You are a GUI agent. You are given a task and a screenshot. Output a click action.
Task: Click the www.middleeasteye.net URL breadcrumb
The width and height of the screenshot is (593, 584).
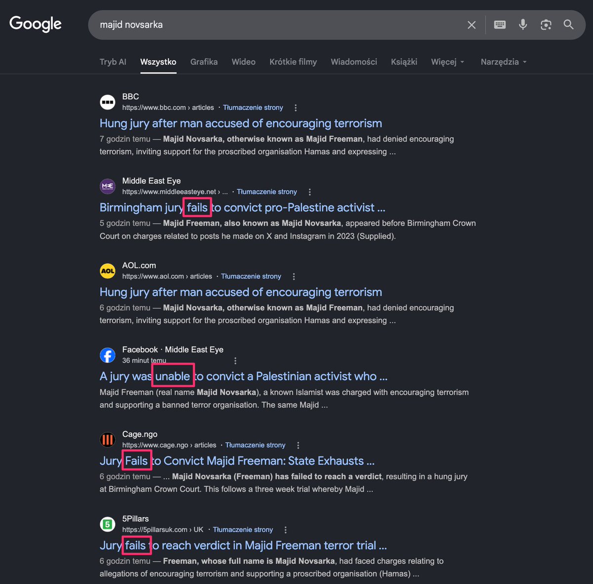click(x=175, y=191)
